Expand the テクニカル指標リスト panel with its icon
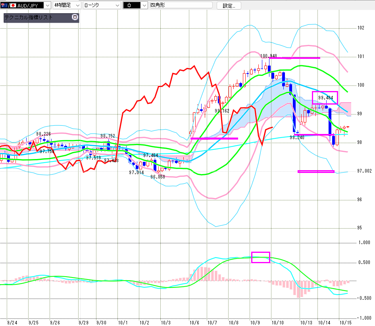Viewport: 375px width, 326px height. [75, 17]
